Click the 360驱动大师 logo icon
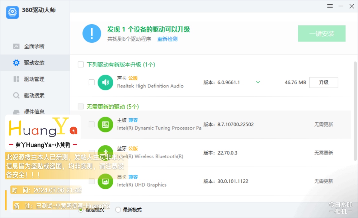 12,12
